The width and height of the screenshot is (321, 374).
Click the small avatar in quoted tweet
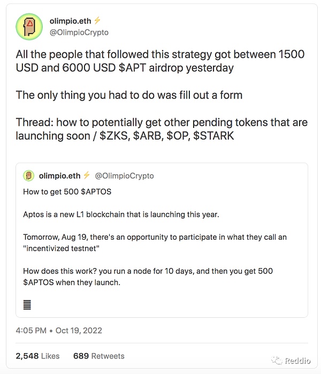point(29,175)
